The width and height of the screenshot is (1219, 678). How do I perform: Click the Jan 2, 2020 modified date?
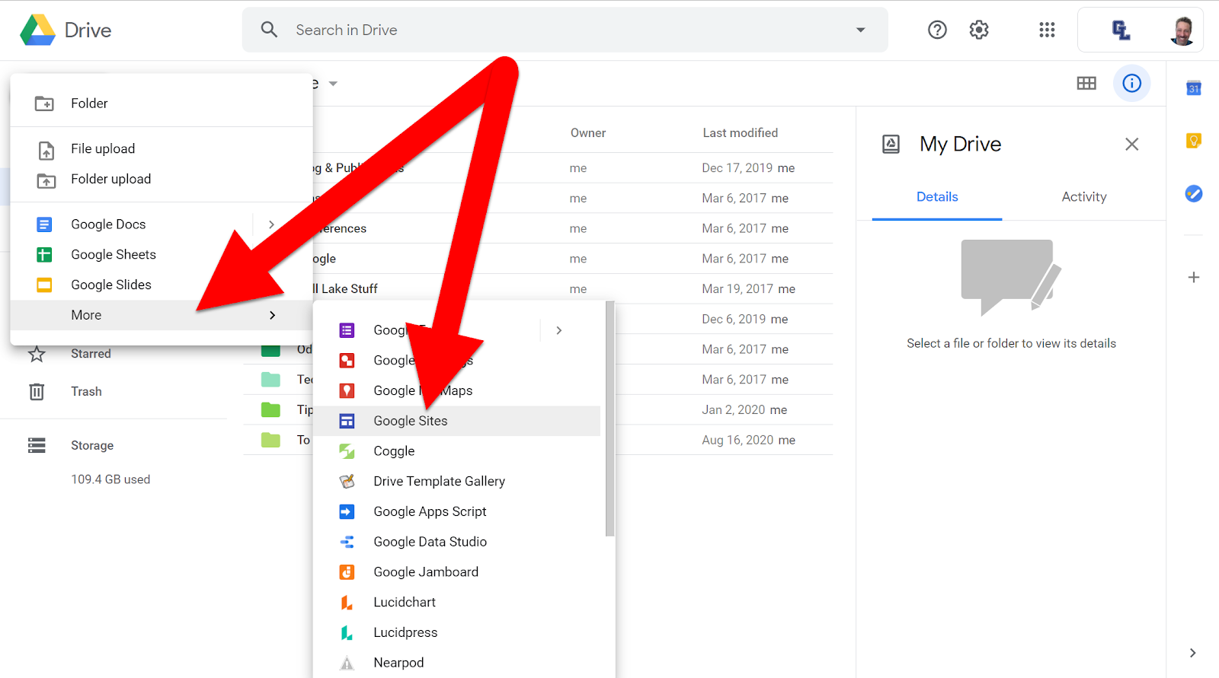pos(734,410)
